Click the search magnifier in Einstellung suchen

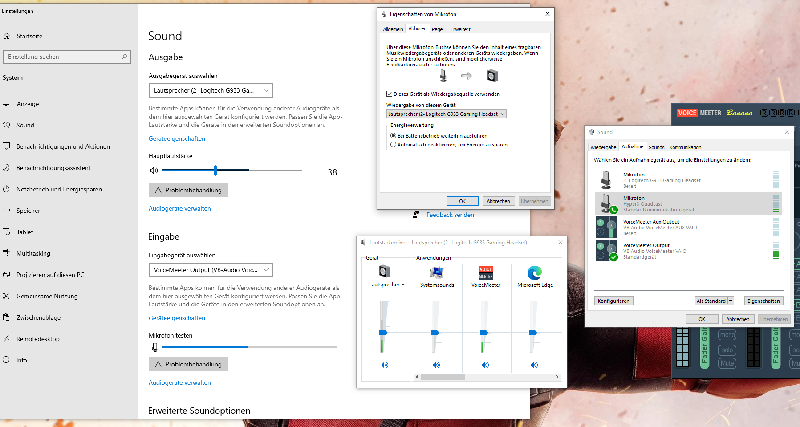click(124, 57)
